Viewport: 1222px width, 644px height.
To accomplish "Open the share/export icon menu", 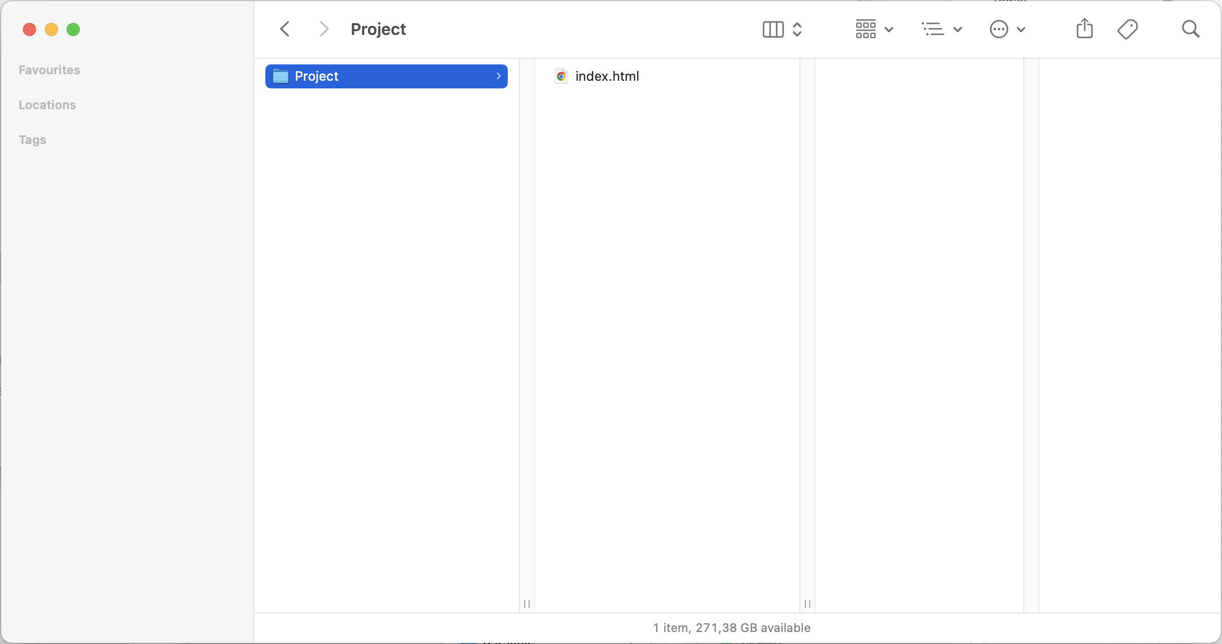I will click(1084, 29).
